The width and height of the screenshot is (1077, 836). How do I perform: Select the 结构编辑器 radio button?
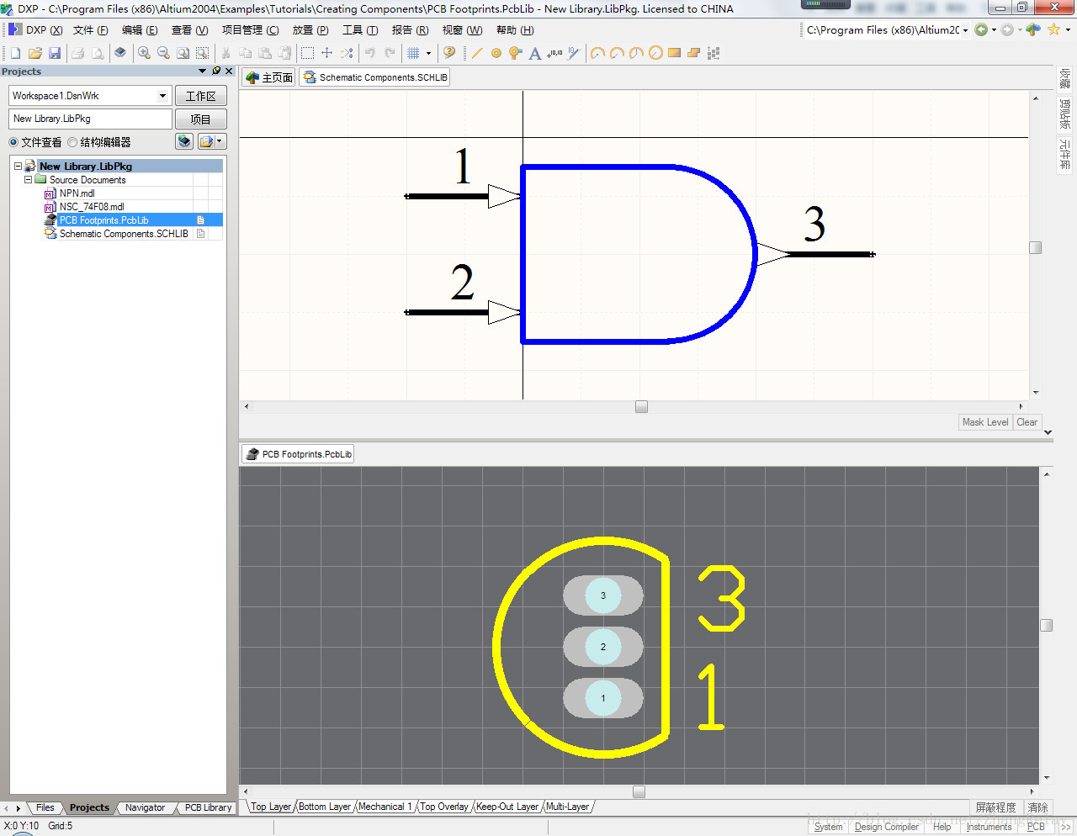click(72, 142)
